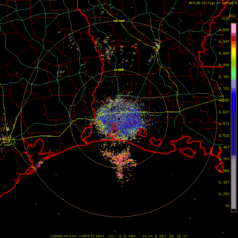Screen dimensions: 238x238
Task: Click the 0.733 scale value
Action: (224, 89)
